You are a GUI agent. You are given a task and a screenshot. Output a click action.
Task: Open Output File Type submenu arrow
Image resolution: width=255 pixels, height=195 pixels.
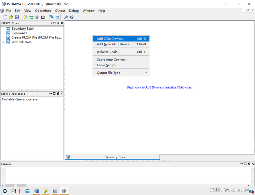pyautogui.click(x=146, y=73)
